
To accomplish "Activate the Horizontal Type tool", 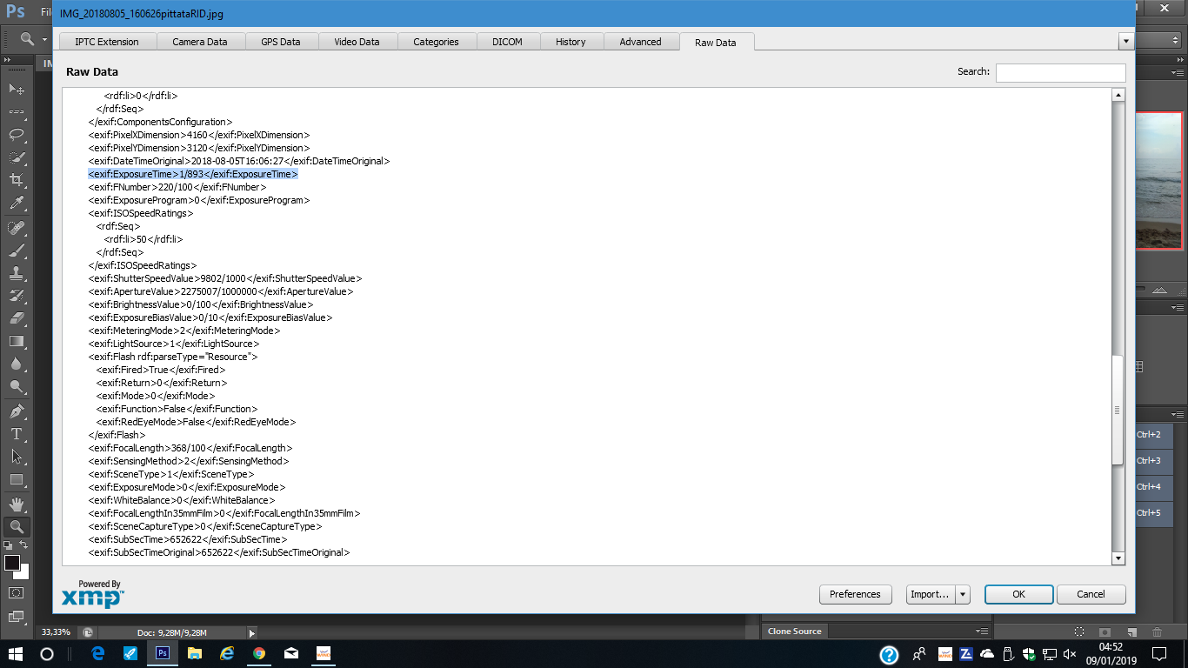I will coord(17,433).
